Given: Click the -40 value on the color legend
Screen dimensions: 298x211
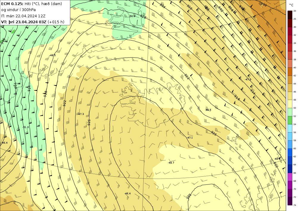Looking at the screenshot, I should pos(294,67).
